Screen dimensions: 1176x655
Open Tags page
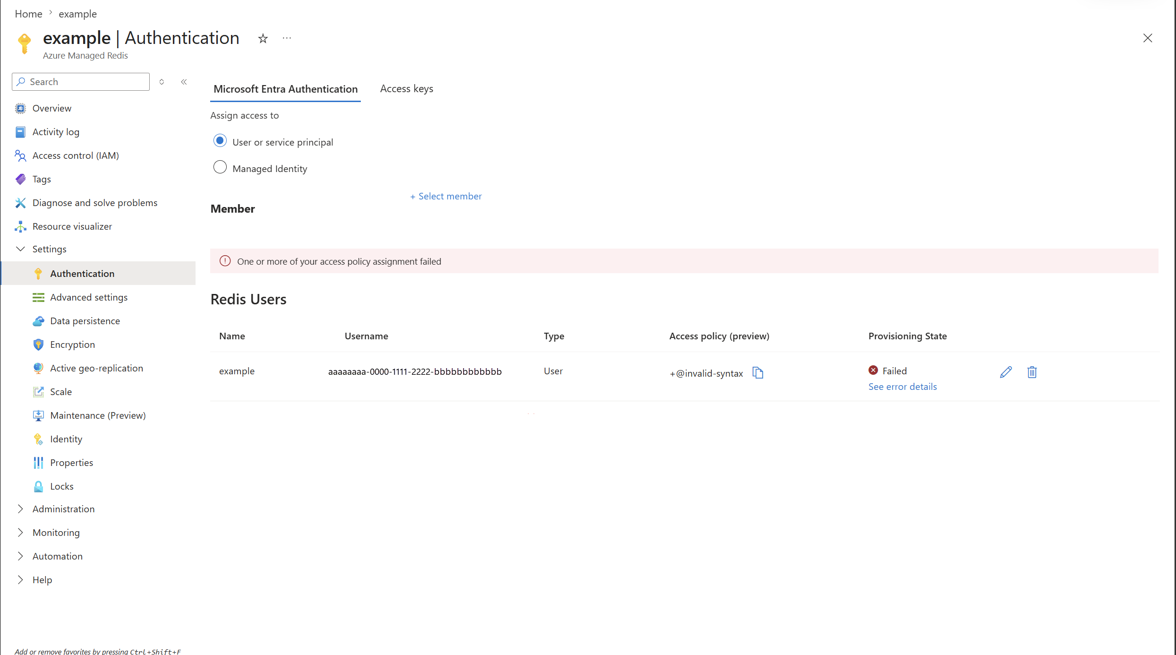(42, 180)
